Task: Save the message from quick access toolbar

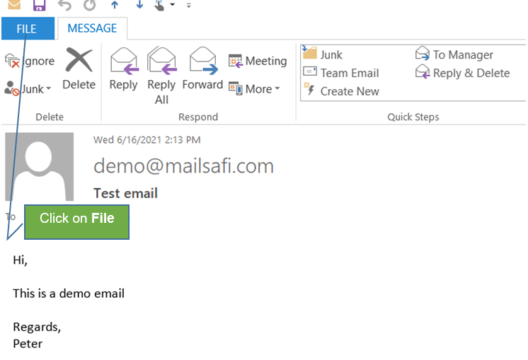Action: pos(40,6)
